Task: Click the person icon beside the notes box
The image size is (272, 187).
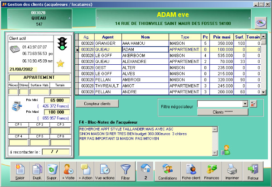Action: click(226, 150)
